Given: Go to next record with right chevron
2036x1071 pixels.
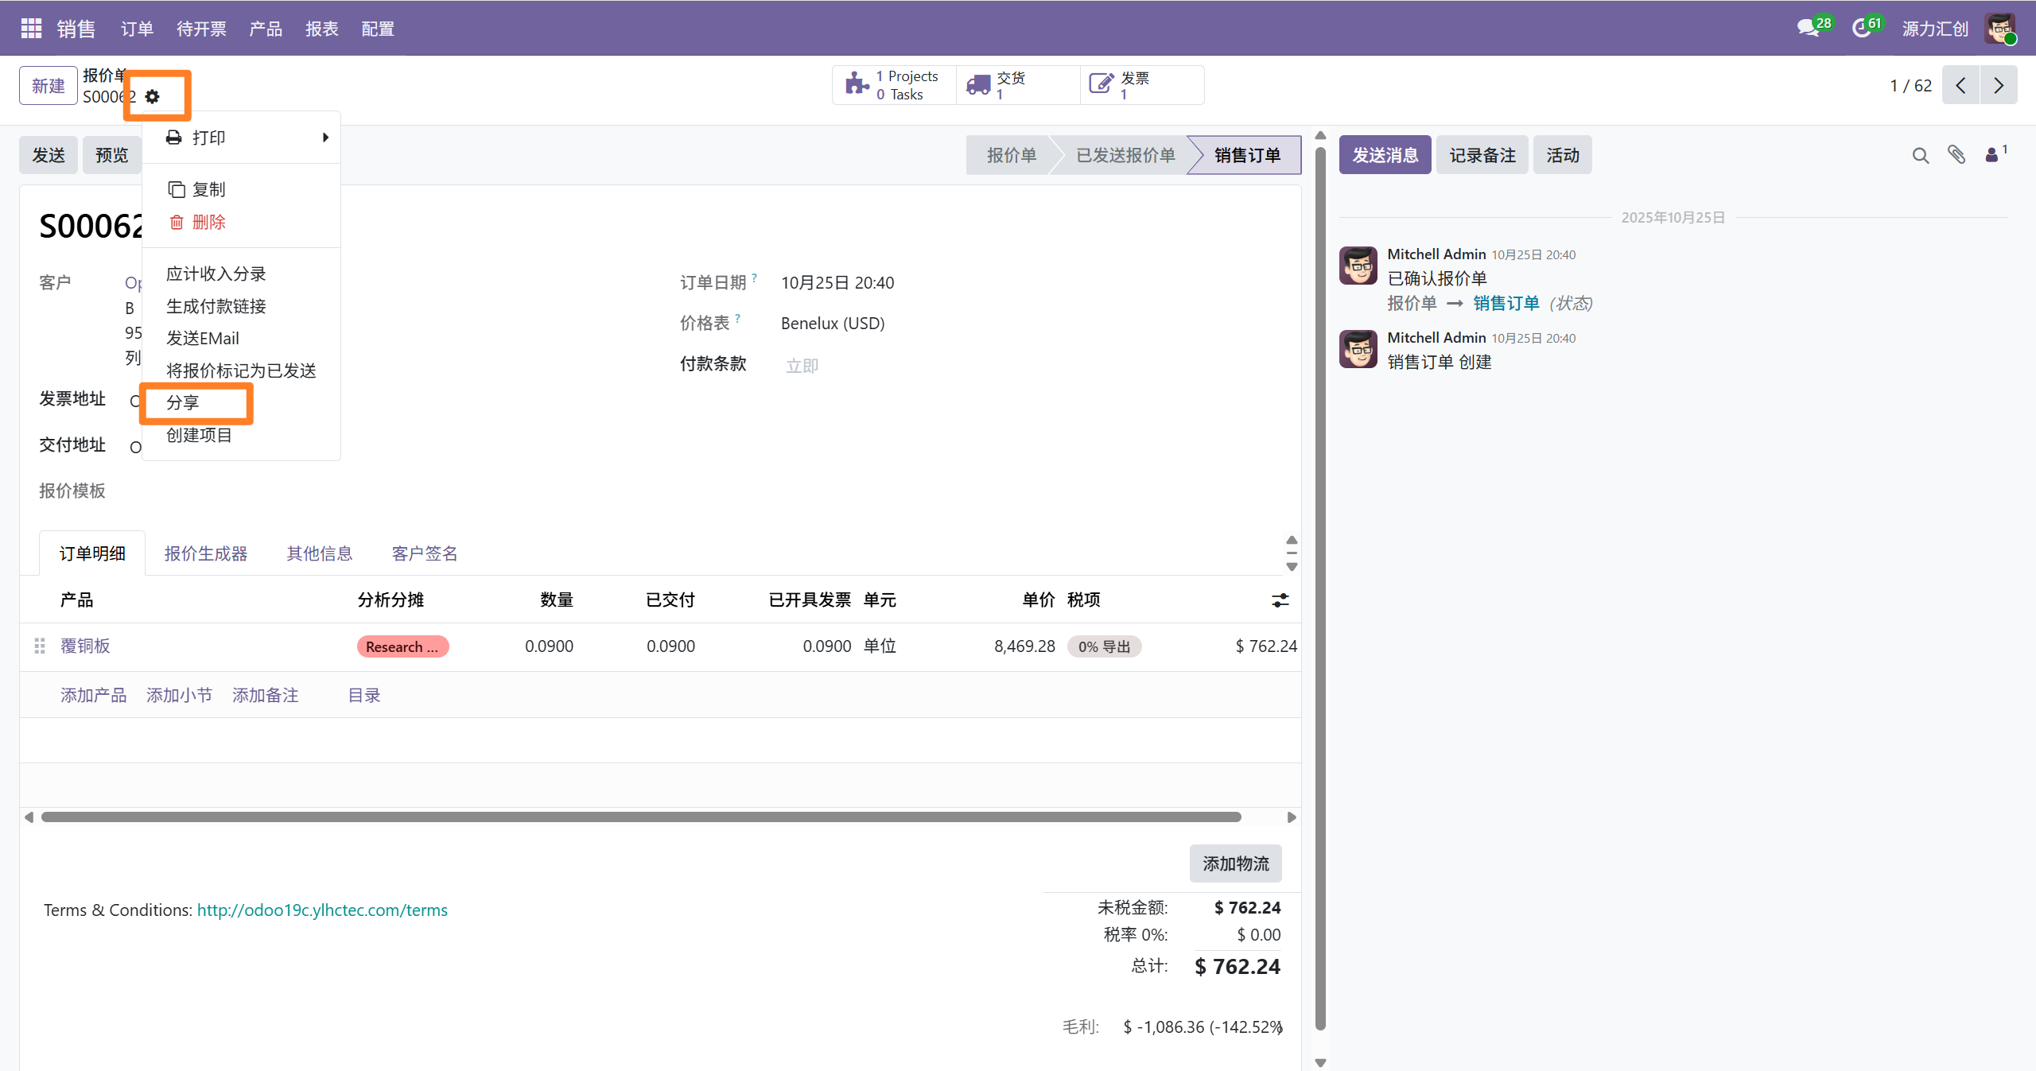Looking at the screenshot, I should tap(1999, 85).
